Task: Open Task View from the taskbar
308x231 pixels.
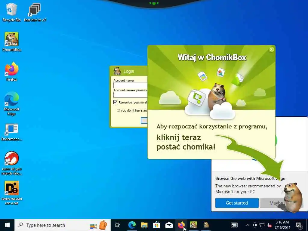Action: tap(118, 225)
